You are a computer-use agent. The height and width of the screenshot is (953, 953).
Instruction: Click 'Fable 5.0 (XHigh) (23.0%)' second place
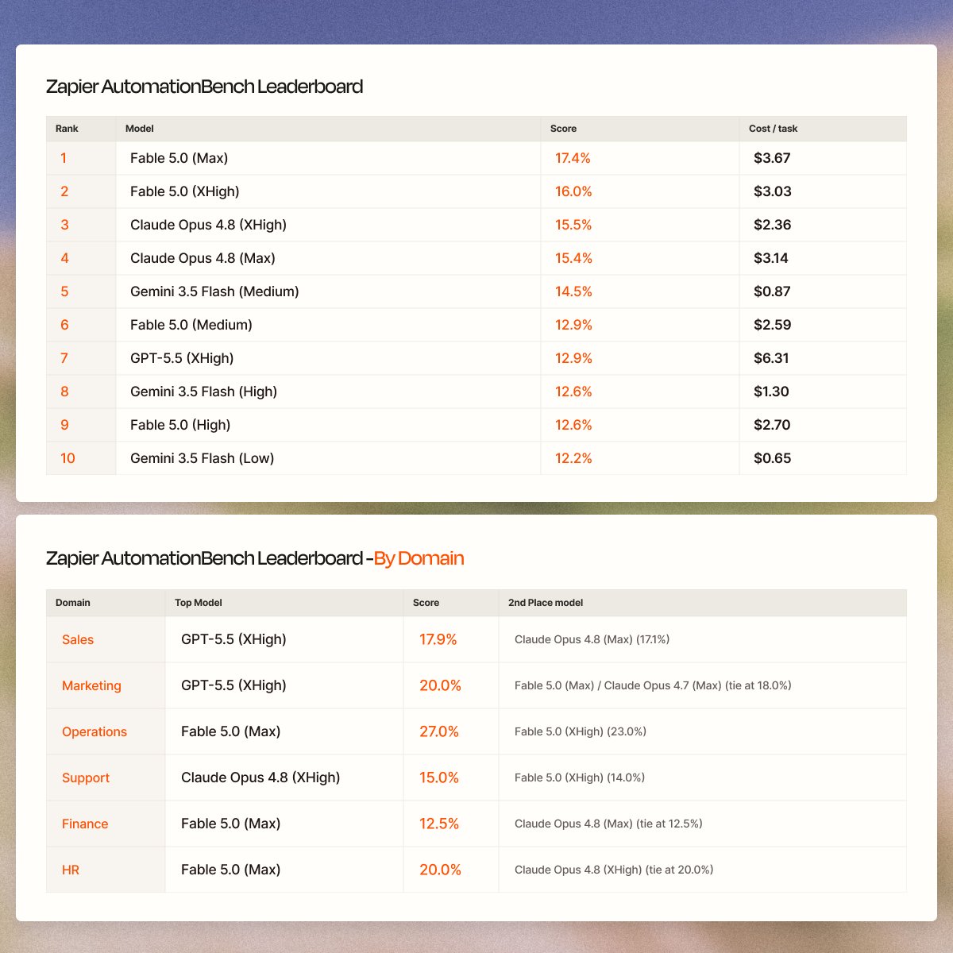tap(581, 731)
